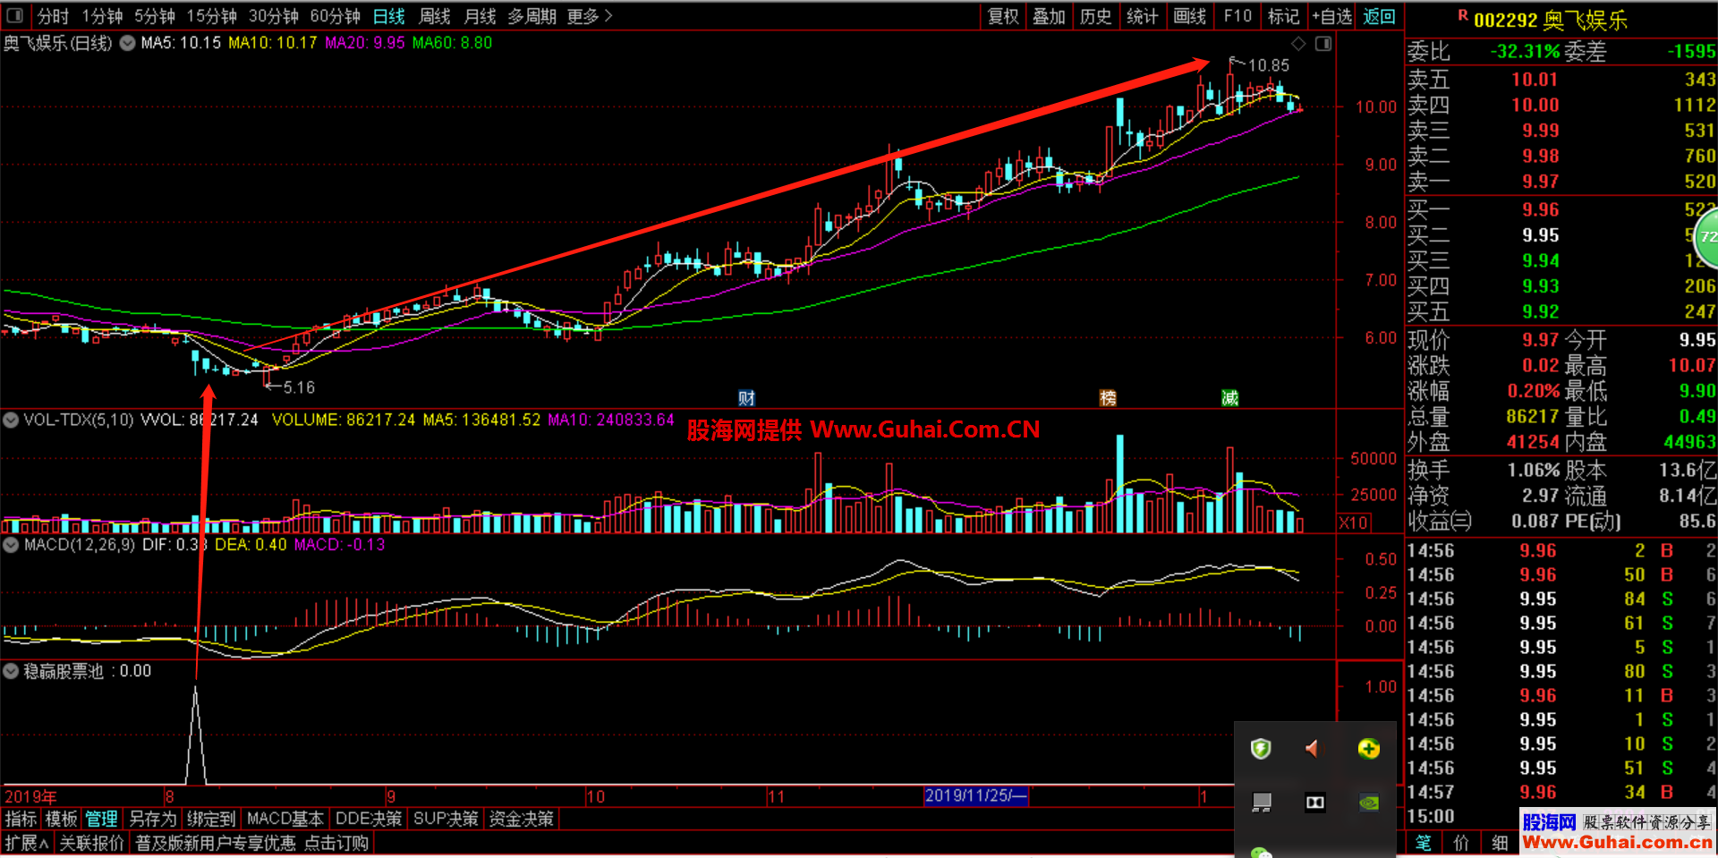Switch to 15分钟 period
Image resolution: width=1718 pixels, height=858 pixels.
pos(211,16)
